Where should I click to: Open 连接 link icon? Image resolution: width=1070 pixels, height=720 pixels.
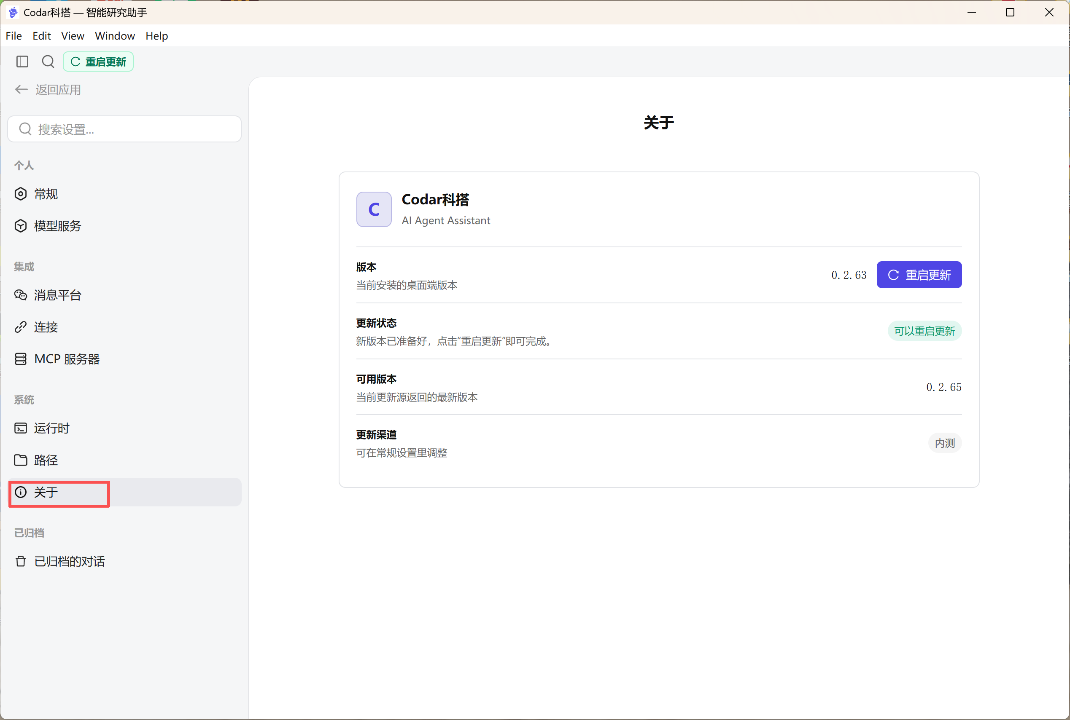21,327
